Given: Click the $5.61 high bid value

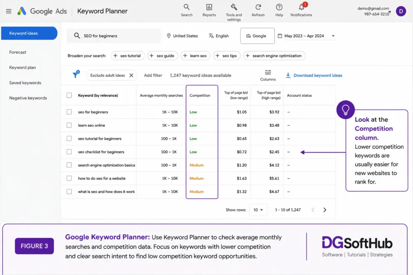Looking at the screenshot, I should [274, 178].
